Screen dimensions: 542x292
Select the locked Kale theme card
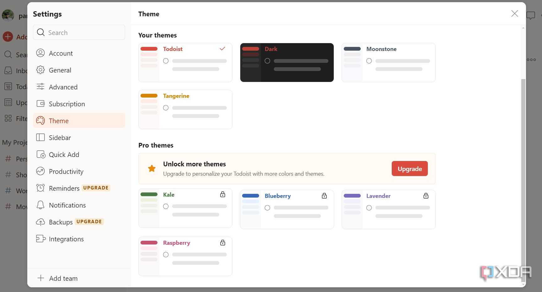click(x=185, y=208)
